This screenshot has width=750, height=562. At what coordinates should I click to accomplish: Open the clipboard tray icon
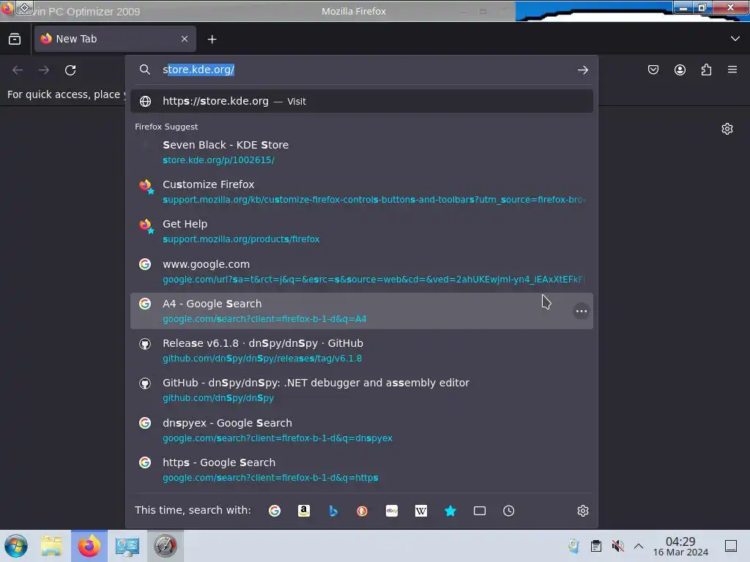click(x=596, y=546)
